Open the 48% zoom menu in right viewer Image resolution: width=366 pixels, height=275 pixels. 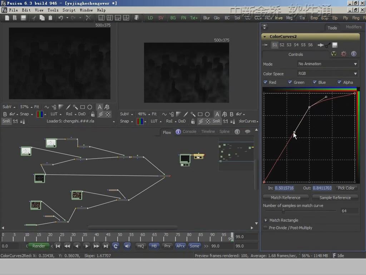tap(144, 114)
